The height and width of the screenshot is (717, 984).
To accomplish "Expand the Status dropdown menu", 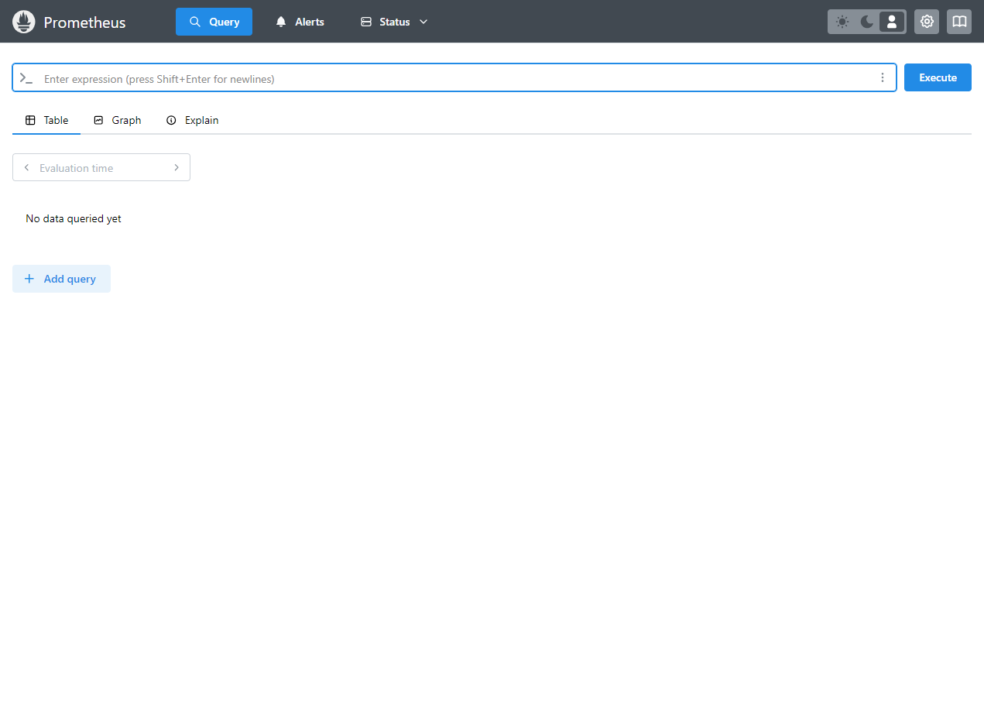I will pyautogui.click(x=394, y=22).
